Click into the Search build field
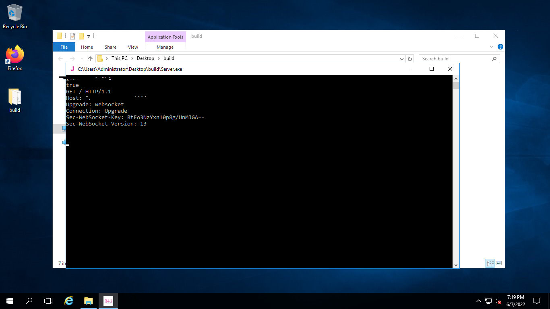 pyautogui.click(x=455, y=59)
